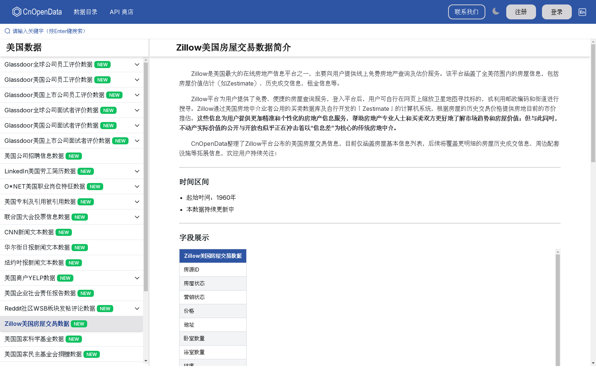Open 美国国家民主基金会捐赠数据 in sidebar
Image resolution: width=596 pixels, height=372 pixels.
(72, 354)
